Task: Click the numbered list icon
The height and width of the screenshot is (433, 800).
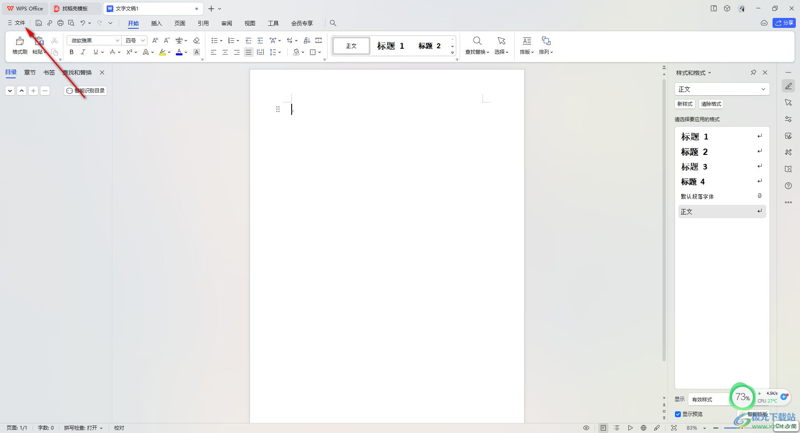Action: (x=231, y=40)
